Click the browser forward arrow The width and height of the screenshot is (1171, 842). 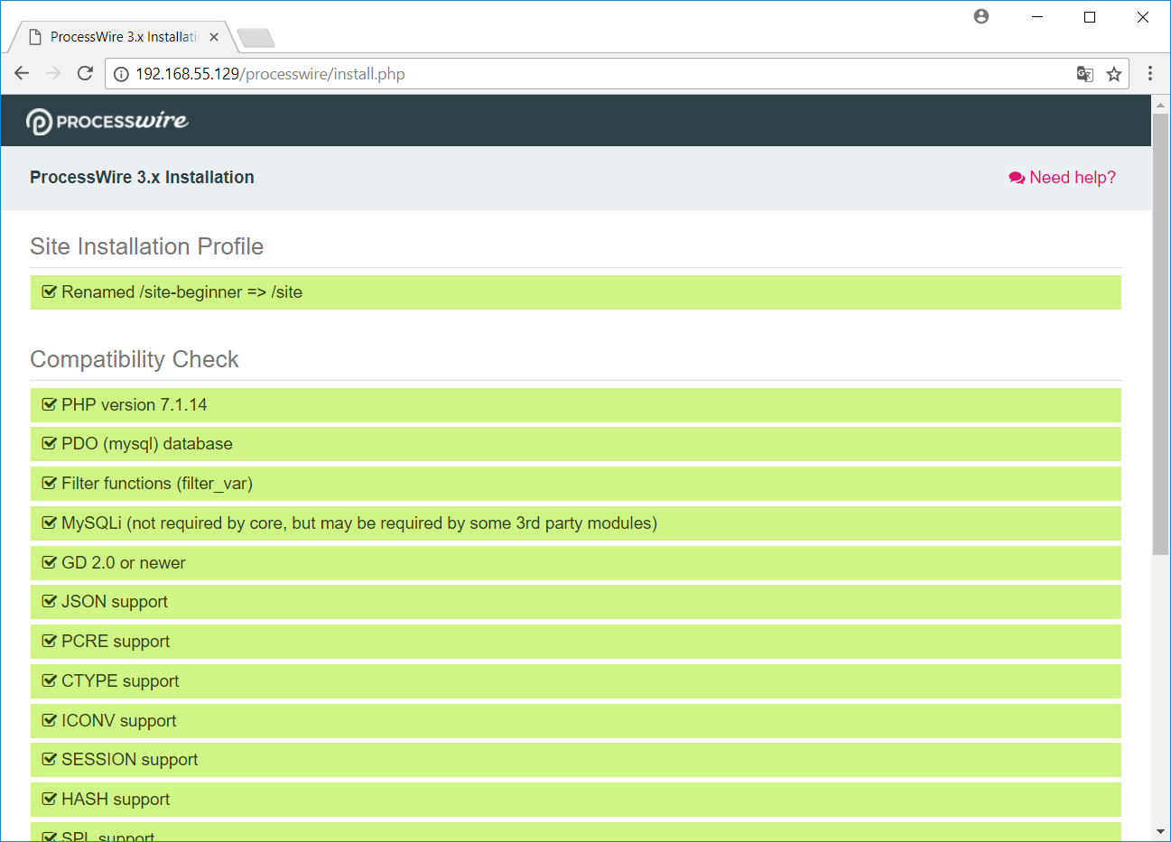pos(53,73)
